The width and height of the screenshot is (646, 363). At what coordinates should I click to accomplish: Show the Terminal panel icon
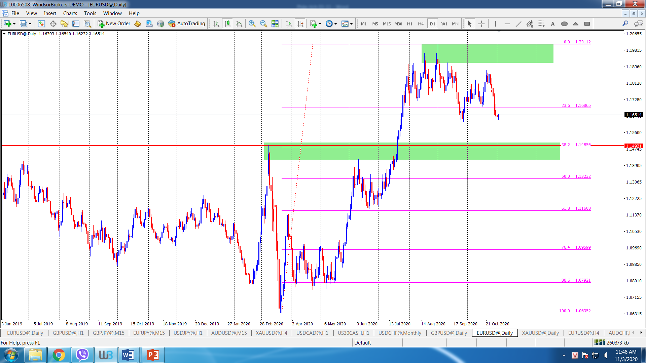(x=76, y=24)
